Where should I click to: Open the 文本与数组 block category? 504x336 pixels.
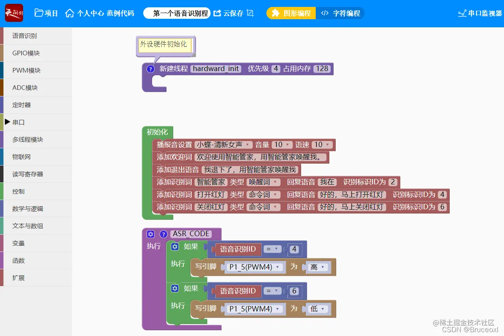pyautogui.click(x=36, y=226)
